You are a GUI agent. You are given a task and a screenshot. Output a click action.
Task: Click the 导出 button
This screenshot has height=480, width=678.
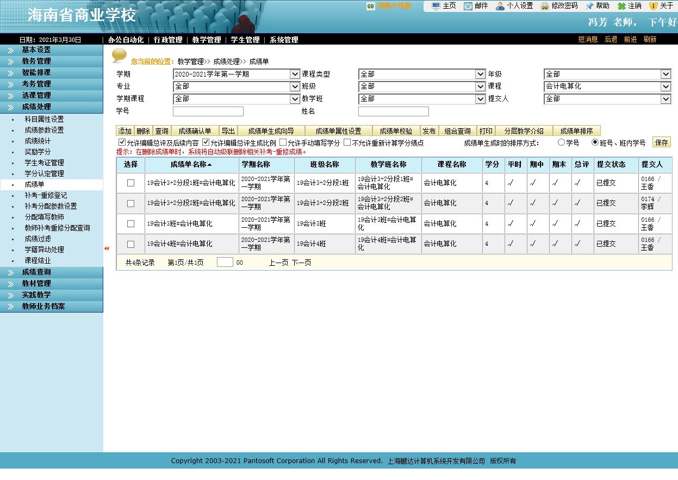[228, 131]
